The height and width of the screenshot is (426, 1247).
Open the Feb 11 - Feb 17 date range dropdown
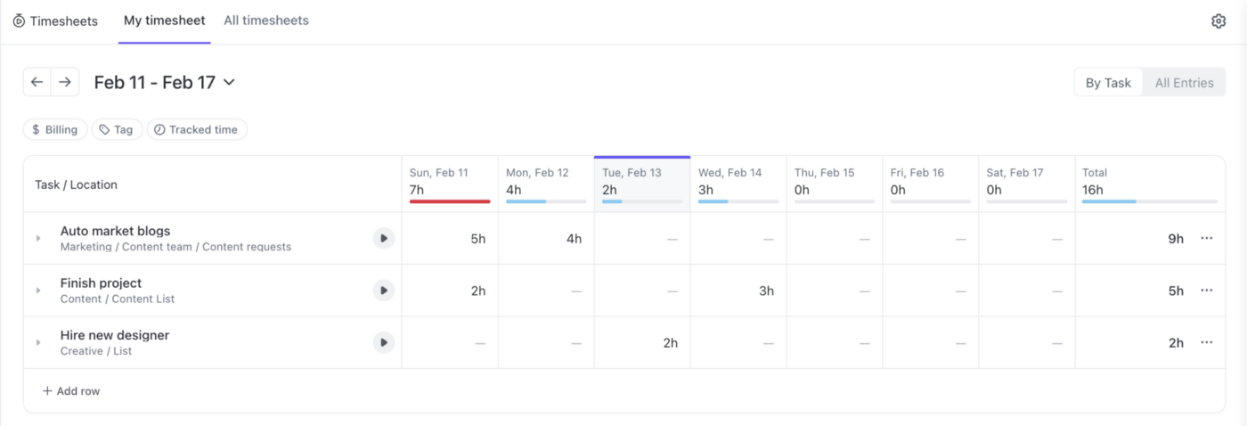(x=165, y=82)
